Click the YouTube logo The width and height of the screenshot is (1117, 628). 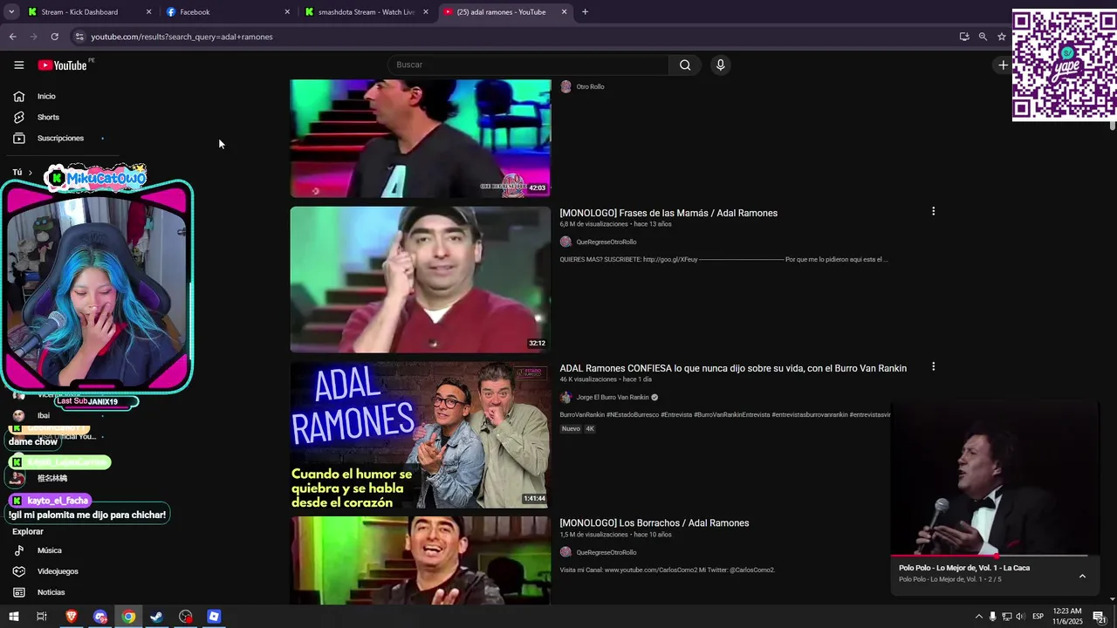tap(63, 65)
